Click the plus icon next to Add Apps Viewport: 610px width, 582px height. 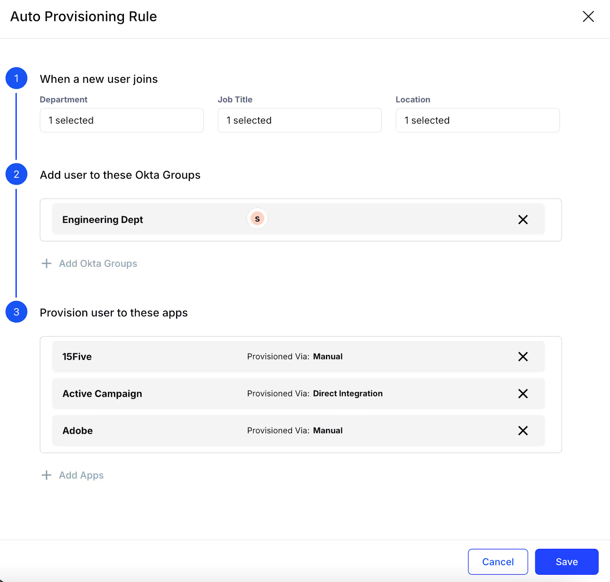46,475
